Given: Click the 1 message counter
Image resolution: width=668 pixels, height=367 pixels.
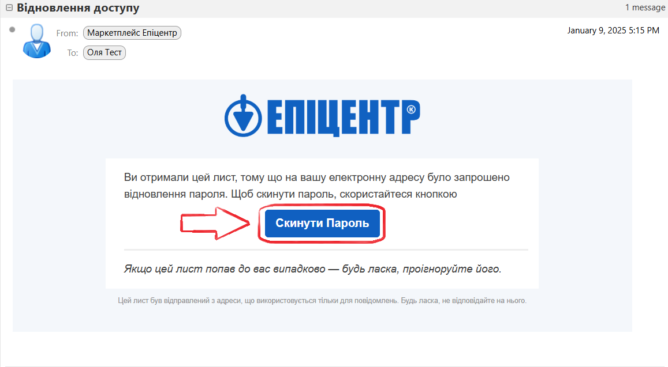Looking at the screenshot, I should (645, 7).
